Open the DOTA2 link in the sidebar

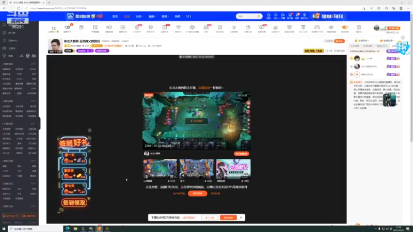point(33,69)
